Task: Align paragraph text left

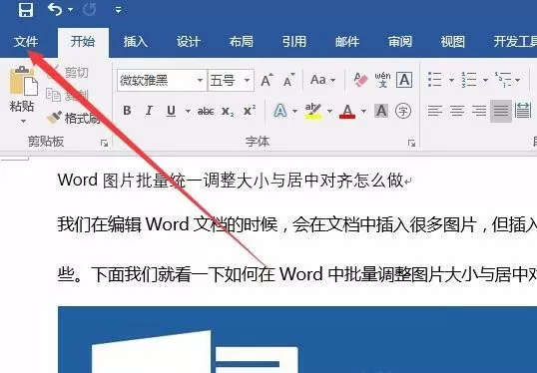Action: (x=435, y=111)
